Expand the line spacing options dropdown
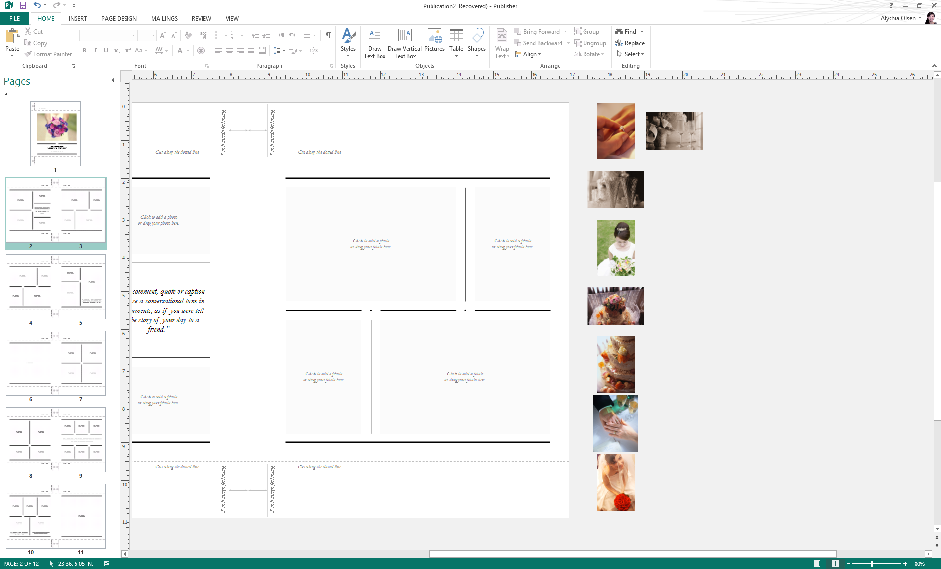The height and width of the screenshot is (569, 941). [283, 51]
